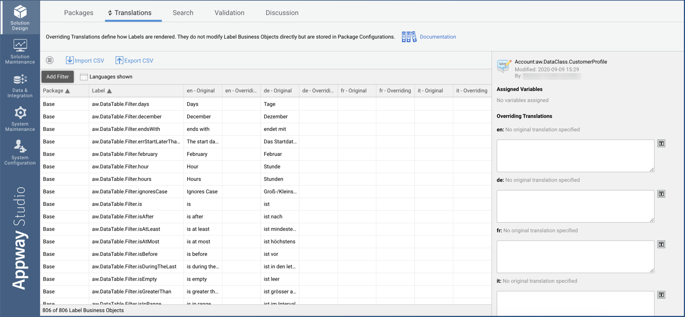The width and height of the screenshot is (685, 317).
Task: Click the text editor icon for fr translation
Action: pos(661,244)
